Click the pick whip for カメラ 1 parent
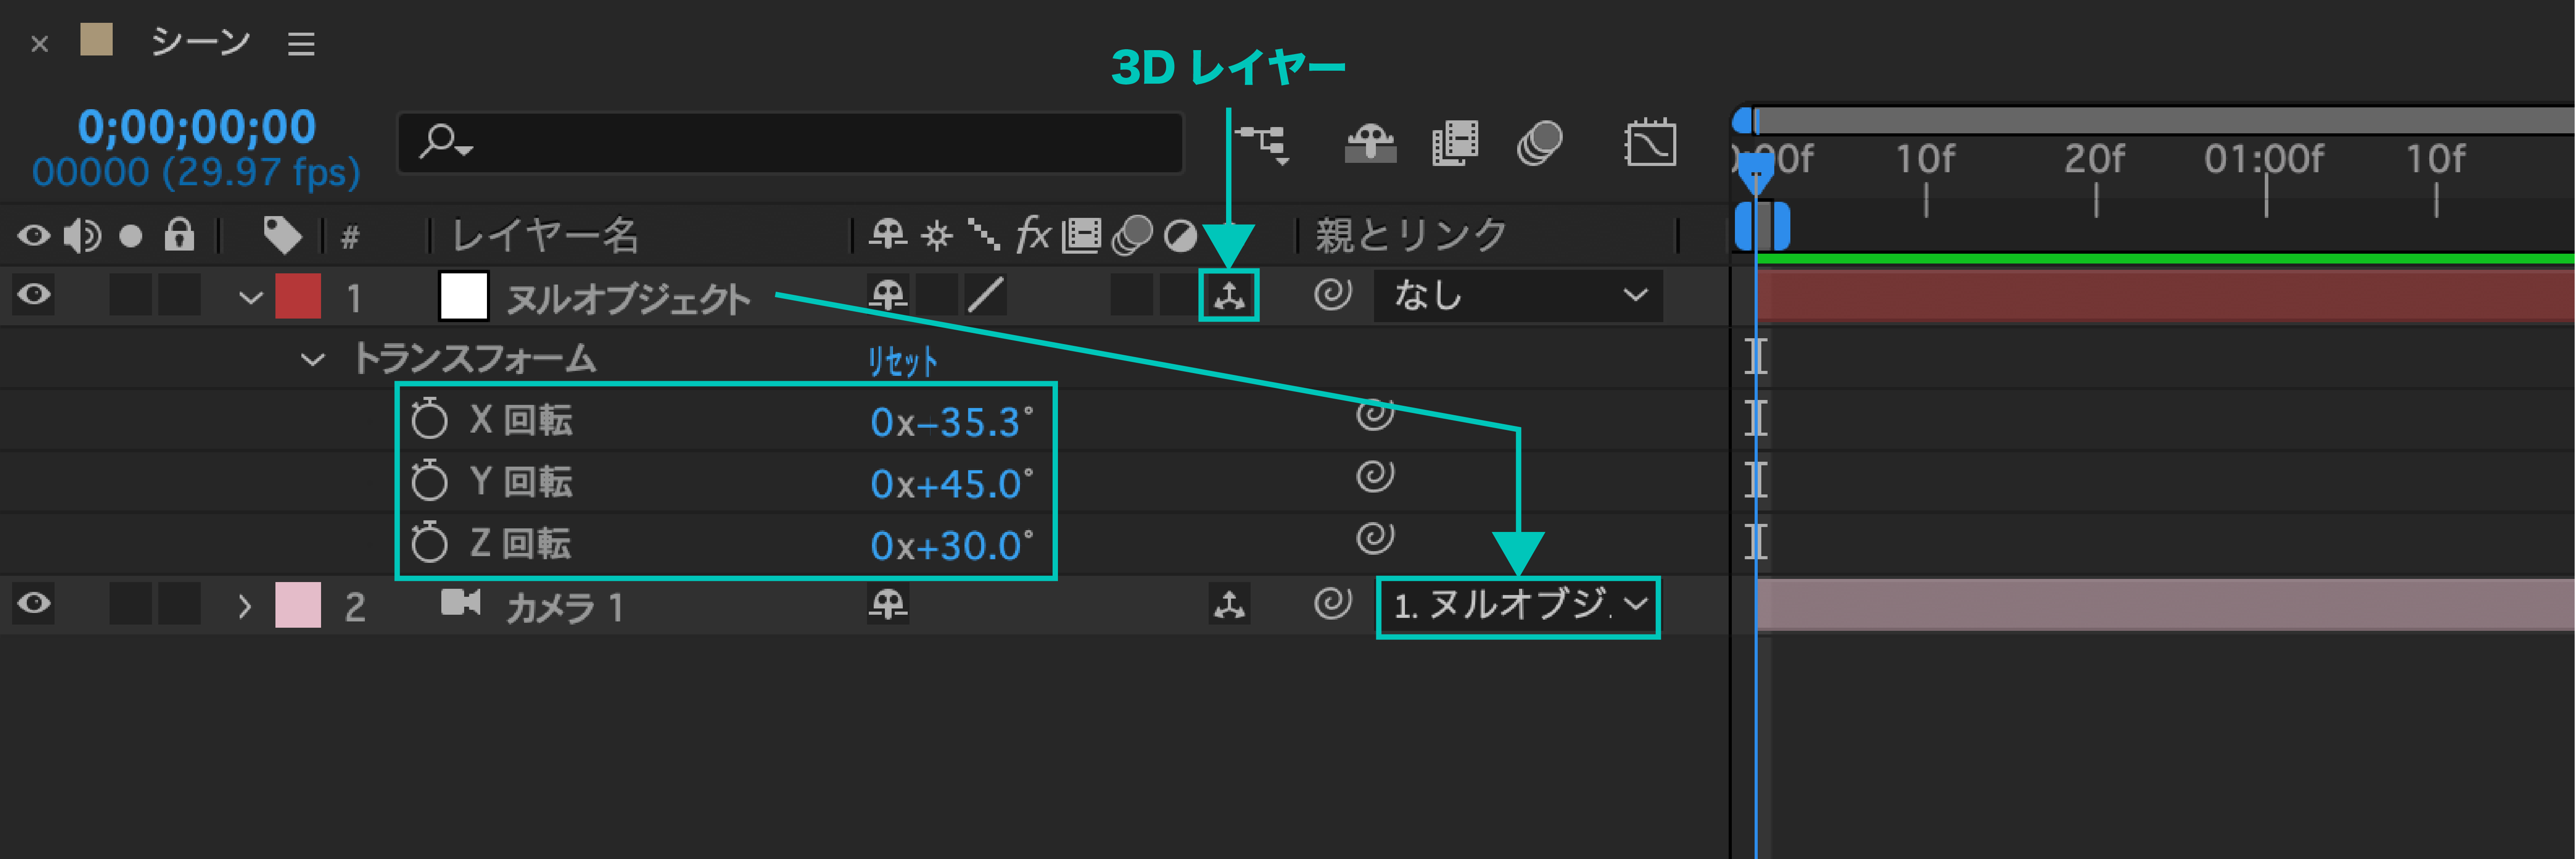 pos(1333,603)
